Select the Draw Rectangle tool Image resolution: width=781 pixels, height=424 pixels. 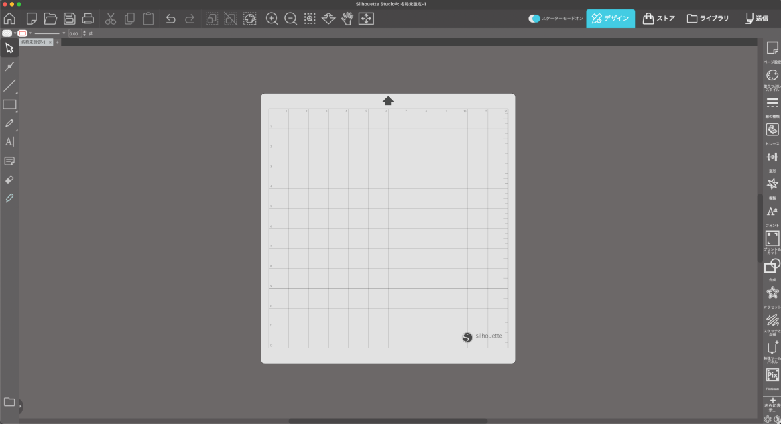pyautogui.click(x=9, y=104)
